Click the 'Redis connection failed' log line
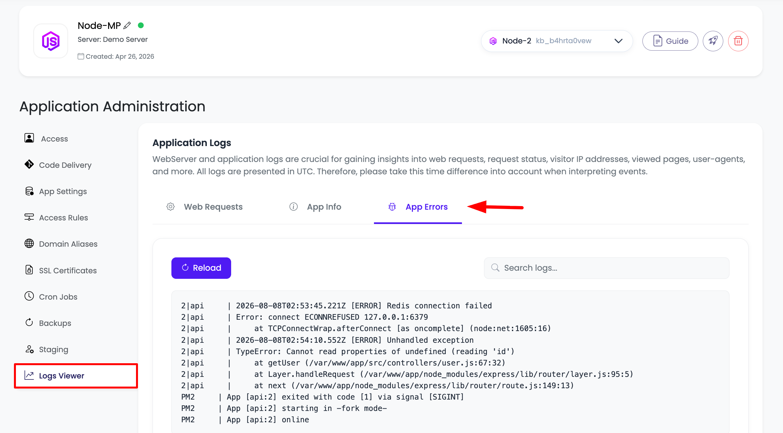The image size is (783, 433). pos(336,306)
